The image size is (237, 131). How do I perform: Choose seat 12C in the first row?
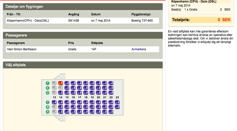[x=54, y=102]
